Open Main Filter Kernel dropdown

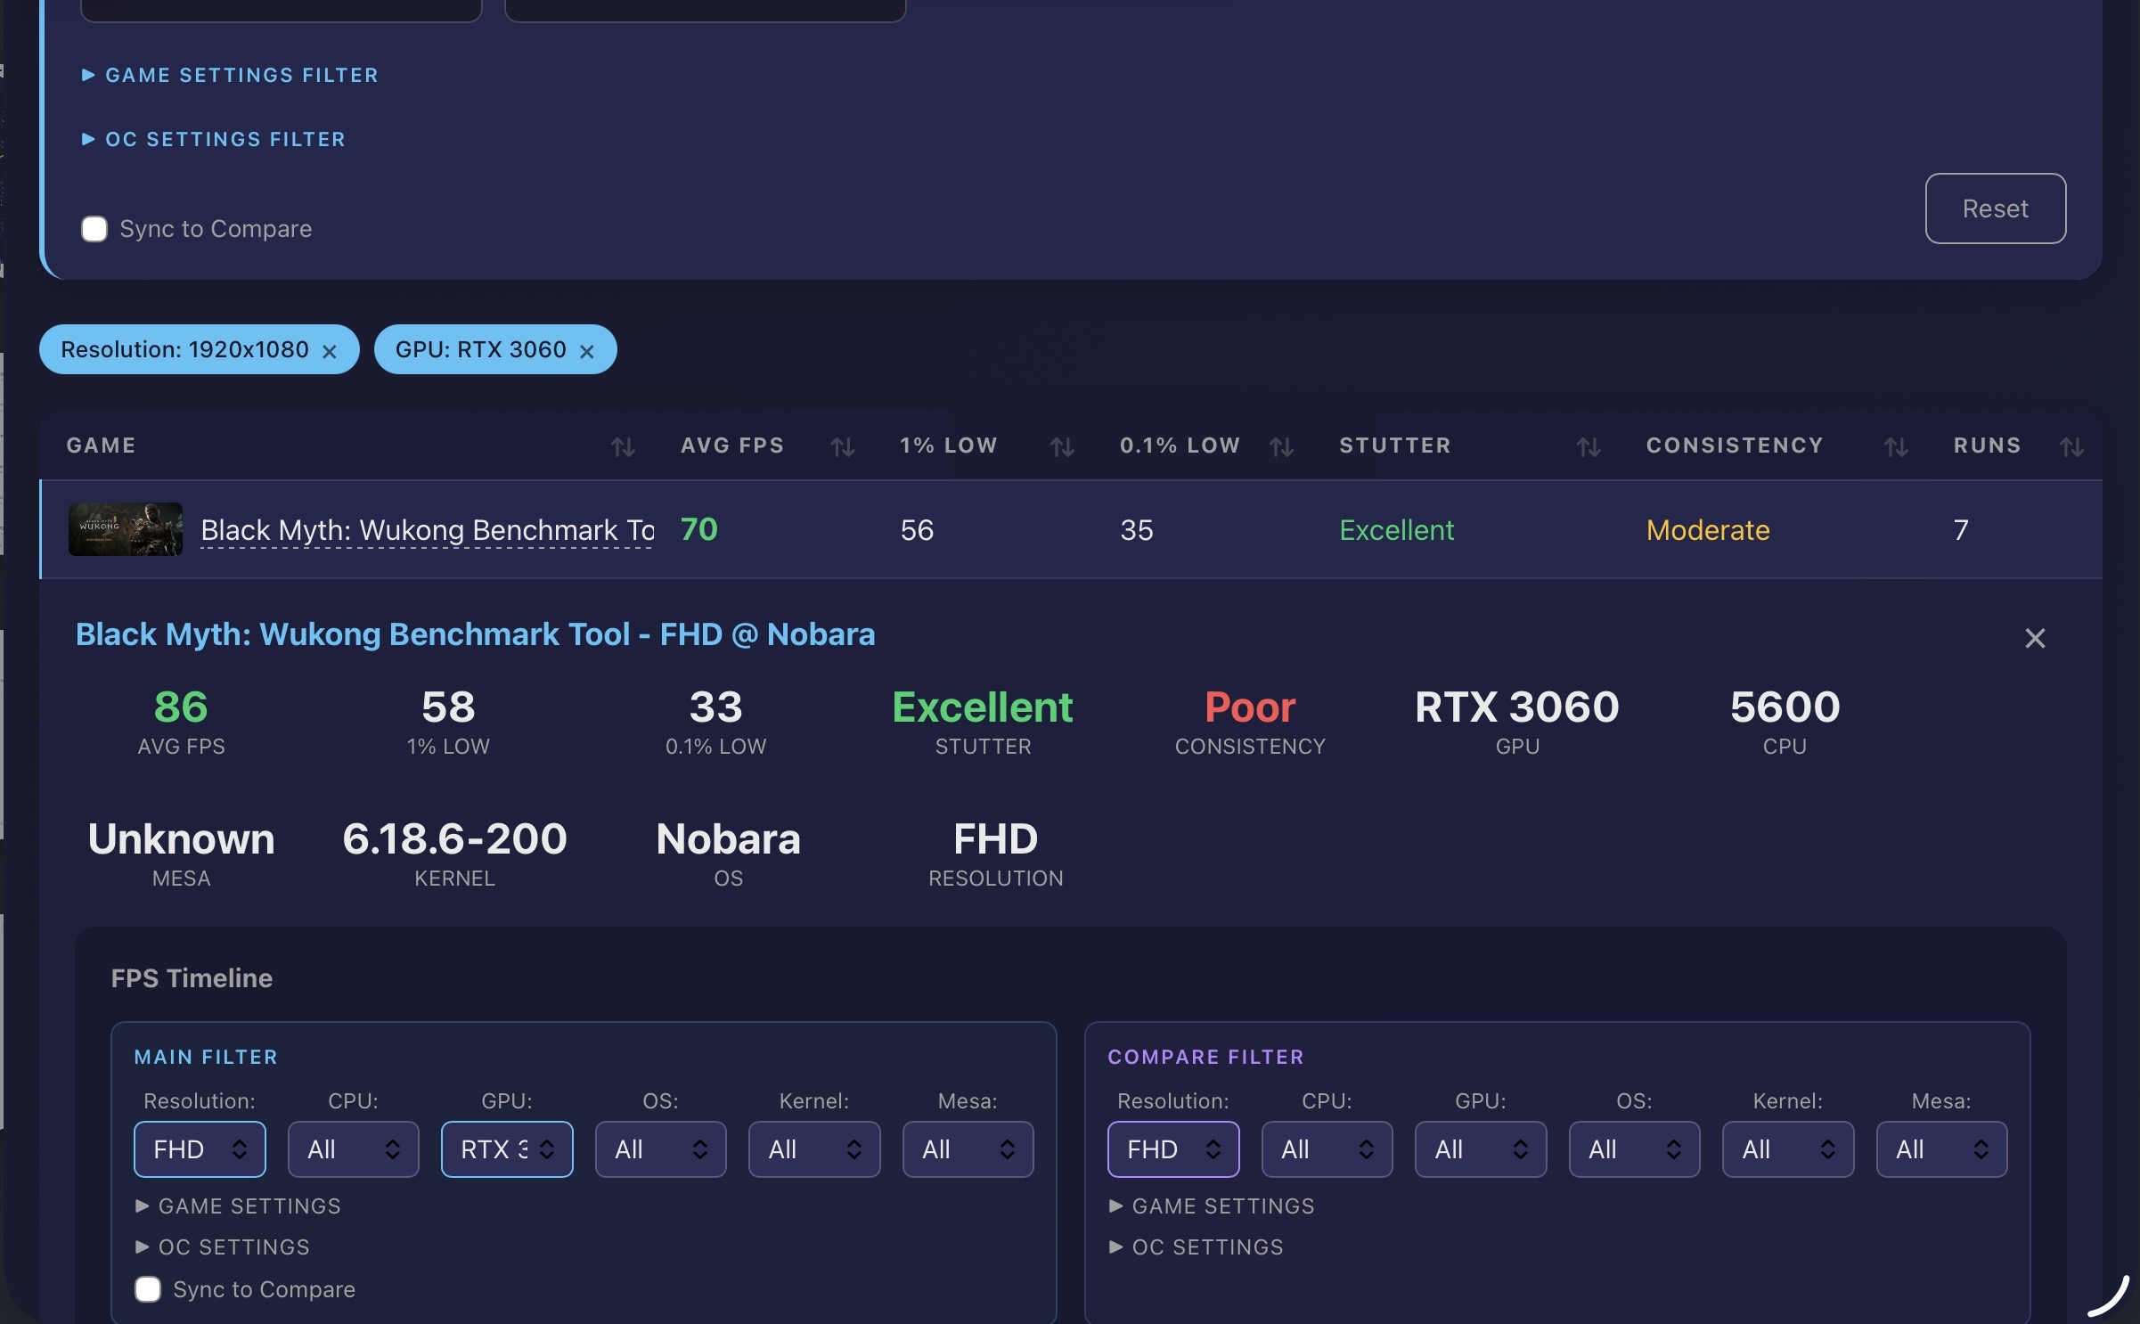coord(813,1149)
